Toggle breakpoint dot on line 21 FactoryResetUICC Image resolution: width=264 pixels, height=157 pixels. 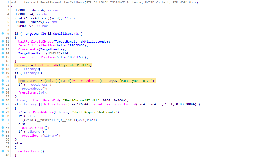click(x=3, y=80)
